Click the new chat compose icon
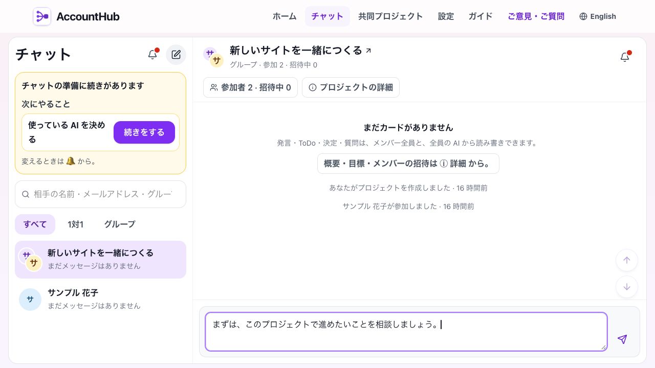This screenshot has height=368, width=655. [x=176, y=55]
